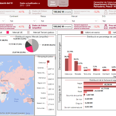
Task: Click the Empordà bar label
Action: [97, 74]
